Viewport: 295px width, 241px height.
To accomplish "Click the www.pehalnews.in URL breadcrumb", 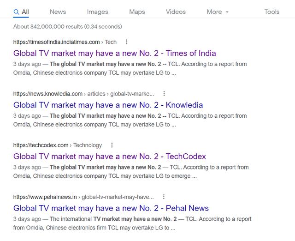I will pos(83,197).
